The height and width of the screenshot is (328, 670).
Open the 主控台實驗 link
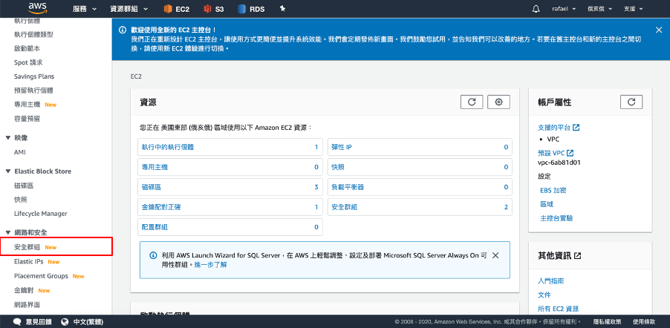pos(557,218)
